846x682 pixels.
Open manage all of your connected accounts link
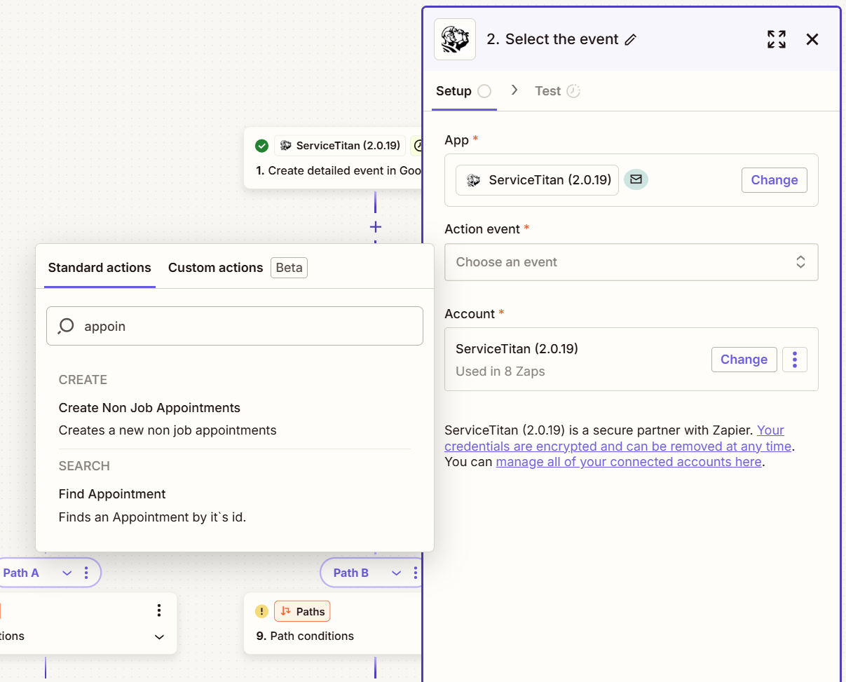click(x=629, y=462)
